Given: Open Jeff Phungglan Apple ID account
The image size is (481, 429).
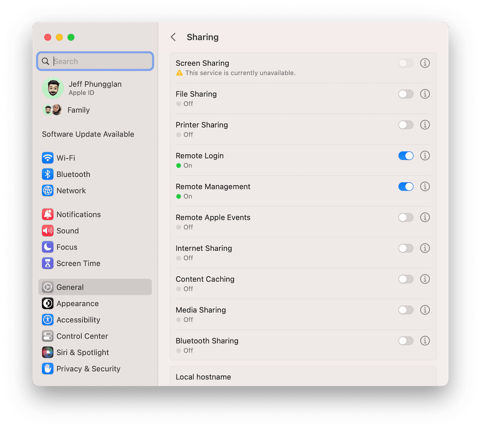Looking at the screenshot, I should (x=95, y=88).
